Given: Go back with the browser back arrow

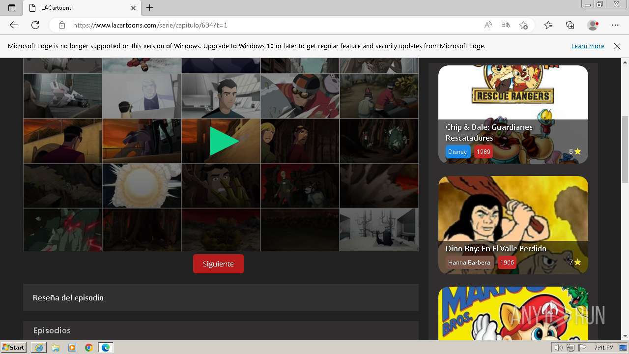Looking at the screenshot, I should tap(14, 25).
